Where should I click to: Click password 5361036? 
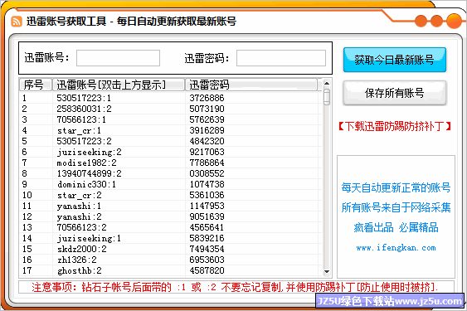[x=207, y=195]
